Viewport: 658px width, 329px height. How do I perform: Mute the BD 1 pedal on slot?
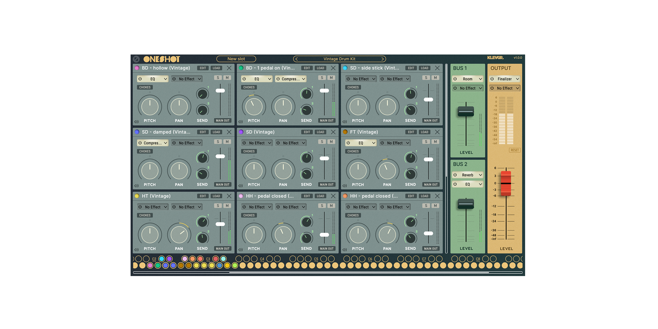tap(331, 78)
